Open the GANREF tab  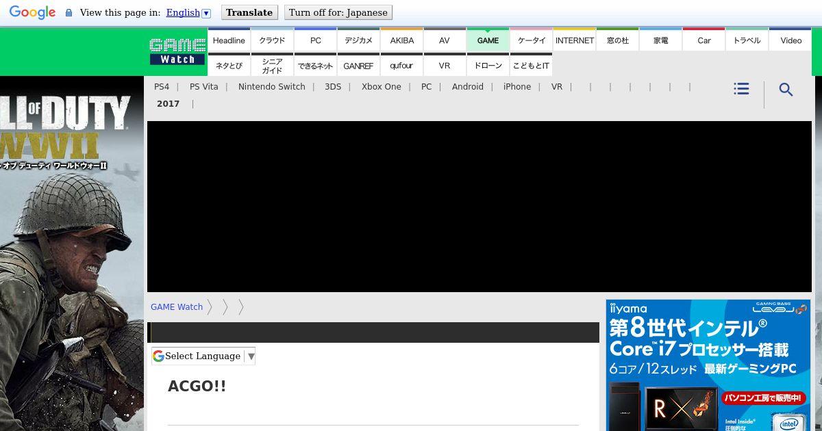358,65
